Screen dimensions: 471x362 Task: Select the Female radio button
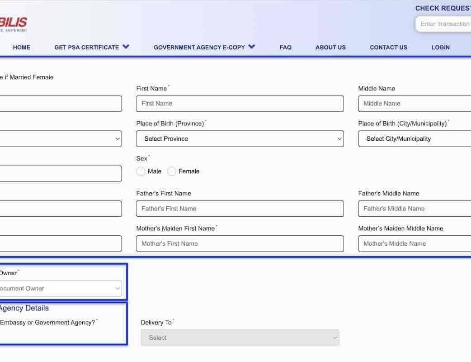[x=172, y=171]
